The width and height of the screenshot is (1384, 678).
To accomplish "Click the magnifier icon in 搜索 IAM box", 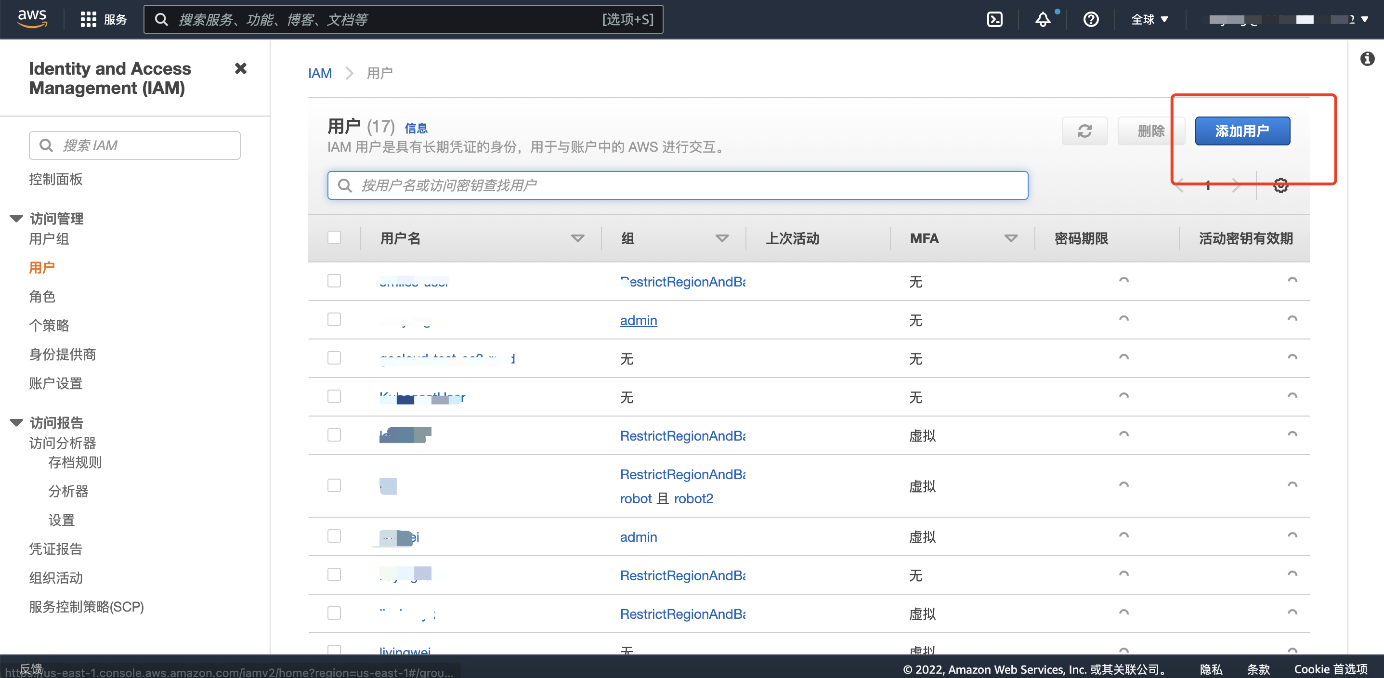I will (46, 145).
